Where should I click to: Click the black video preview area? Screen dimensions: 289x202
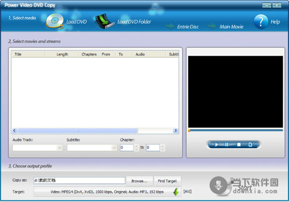(236, 91)
